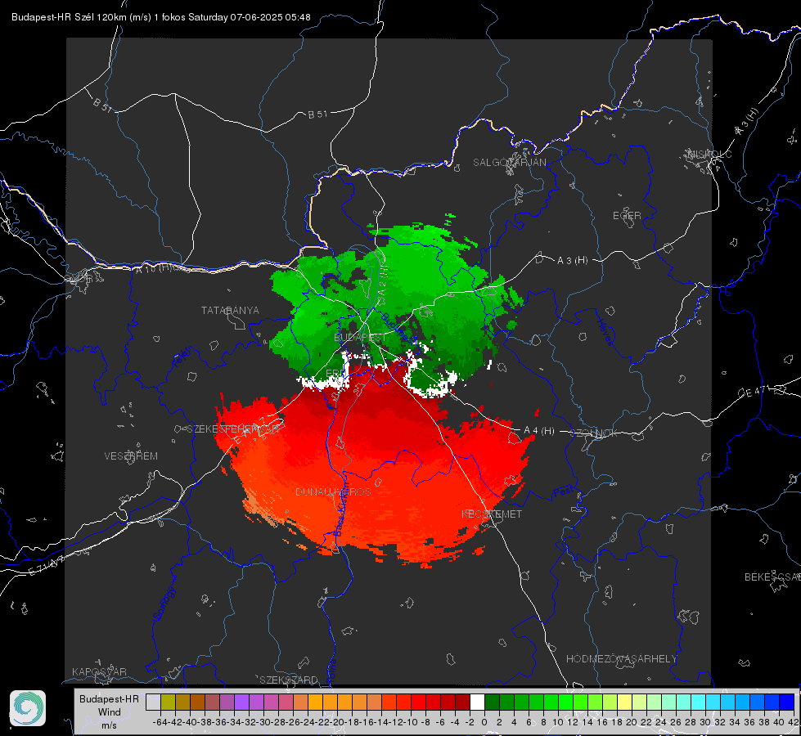Image resolution: width=801 pixels, height=736 pixels.
Task: Click the A 4 (H) road label
Action: (539, 431)
